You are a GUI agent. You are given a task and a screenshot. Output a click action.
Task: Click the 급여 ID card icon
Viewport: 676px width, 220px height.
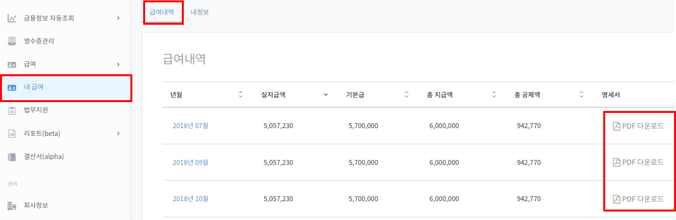12,65
